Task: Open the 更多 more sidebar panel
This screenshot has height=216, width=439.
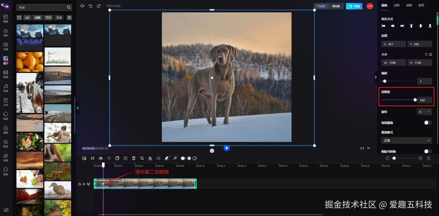Action: click(6, 171)
